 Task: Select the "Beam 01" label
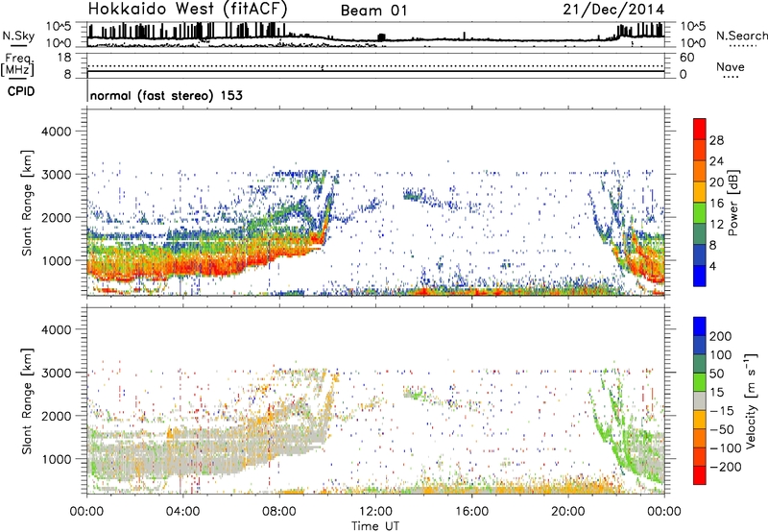(373, 11)
